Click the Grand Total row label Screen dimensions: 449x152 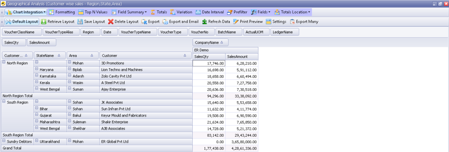pyautogui.click(x=97, y=148)
